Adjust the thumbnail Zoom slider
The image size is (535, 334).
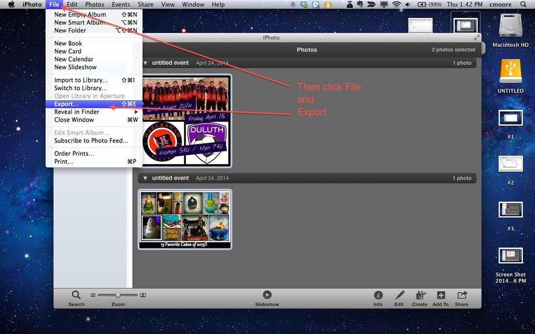click(x=118, y=295)
